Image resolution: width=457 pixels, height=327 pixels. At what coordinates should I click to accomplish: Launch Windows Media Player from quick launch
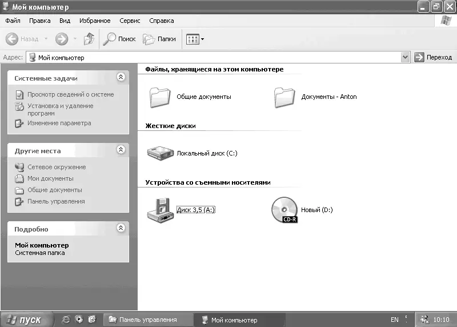click(x=79, y=320)
